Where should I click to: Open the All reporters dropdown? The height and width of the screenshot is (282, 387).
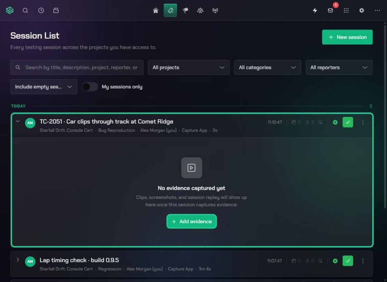(x=339, y=68)
